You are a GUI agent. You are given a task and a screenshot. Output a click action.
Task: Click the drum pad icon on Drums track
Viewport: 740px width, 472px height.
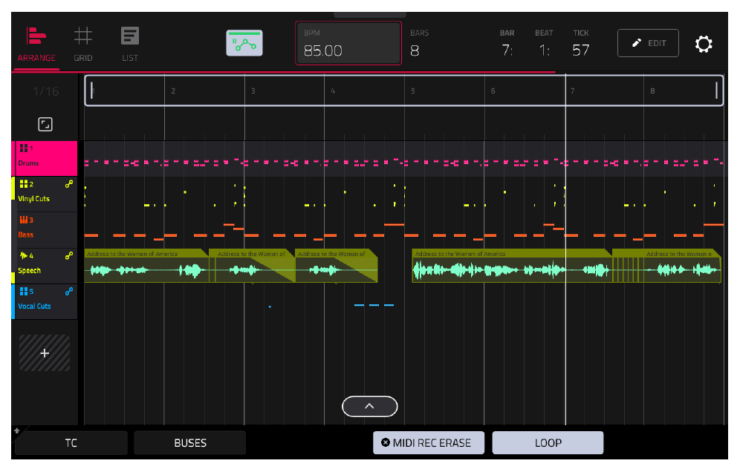coord(24,148)
